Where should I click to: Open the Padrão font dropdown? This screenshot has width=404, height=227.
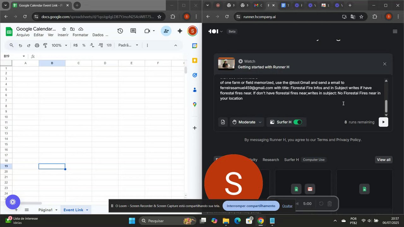tap(128, 45)
